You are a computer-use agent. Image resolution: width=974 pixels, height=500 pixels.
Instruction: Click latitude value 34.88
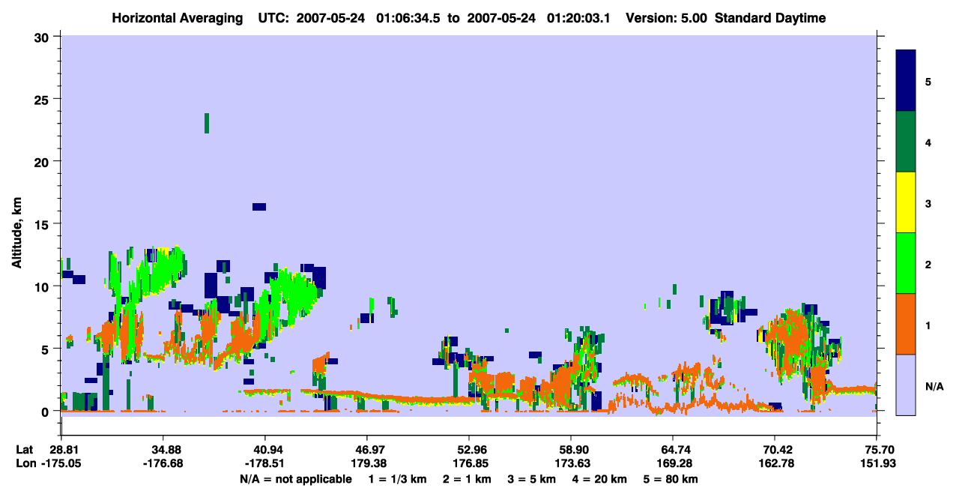pyautogui.click(x=163, y=450)
